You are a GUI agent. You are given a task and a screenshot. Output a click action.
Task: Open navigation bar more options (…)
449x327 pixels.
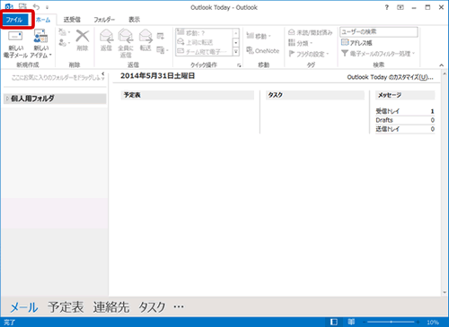pos(179,306)
